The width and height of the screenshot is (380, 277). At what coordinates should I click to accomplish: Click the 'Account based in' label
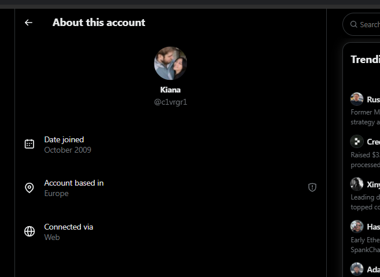pyautogui.click(x=74, y=183)
